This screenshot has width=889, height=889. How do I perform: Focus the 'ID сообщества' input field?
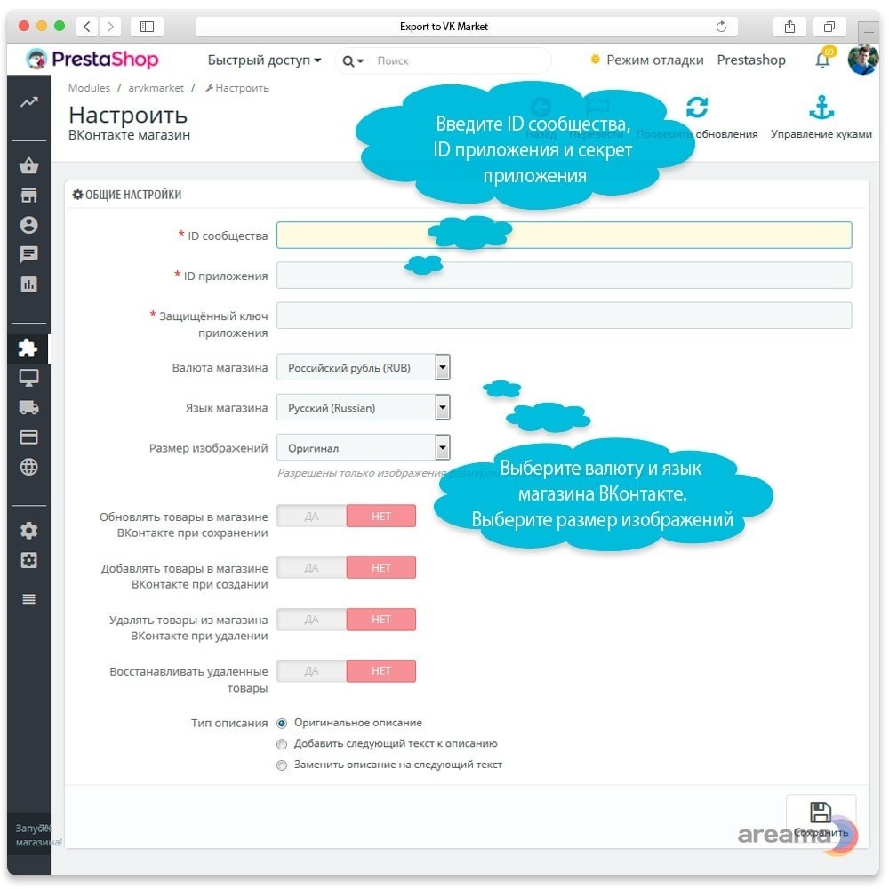(565, 236)
